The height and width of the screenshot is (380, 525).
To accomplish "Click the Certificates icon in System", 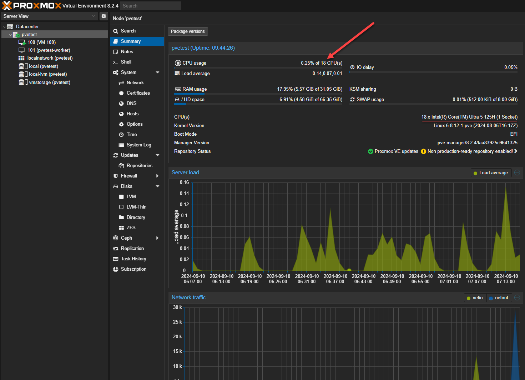I will coord(121,93).
